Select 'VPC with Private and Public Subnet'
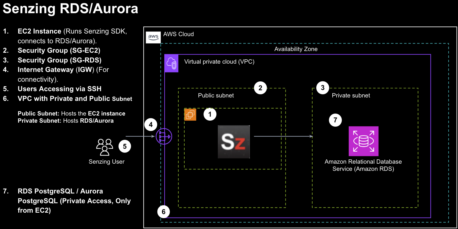The height and width of the screenshot is (229, 458). [75, 99]
